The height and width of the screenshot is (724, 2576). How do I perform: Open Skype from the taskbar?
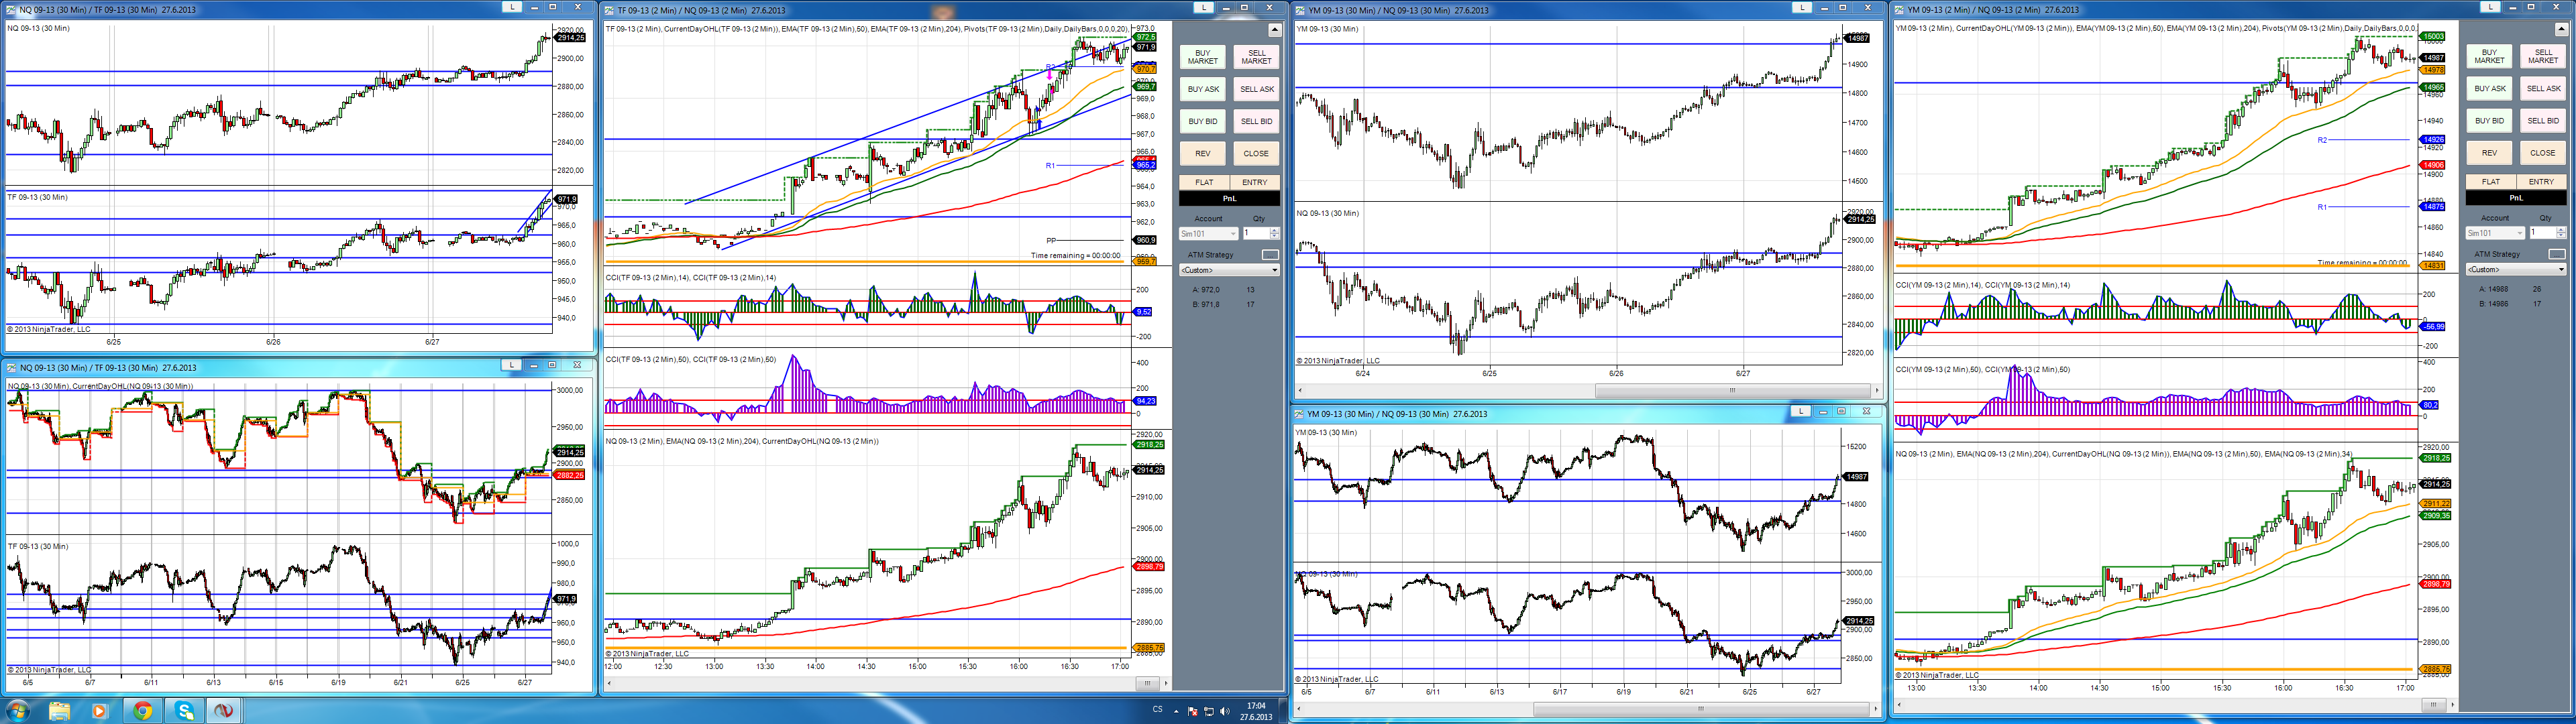click(184, 711)
